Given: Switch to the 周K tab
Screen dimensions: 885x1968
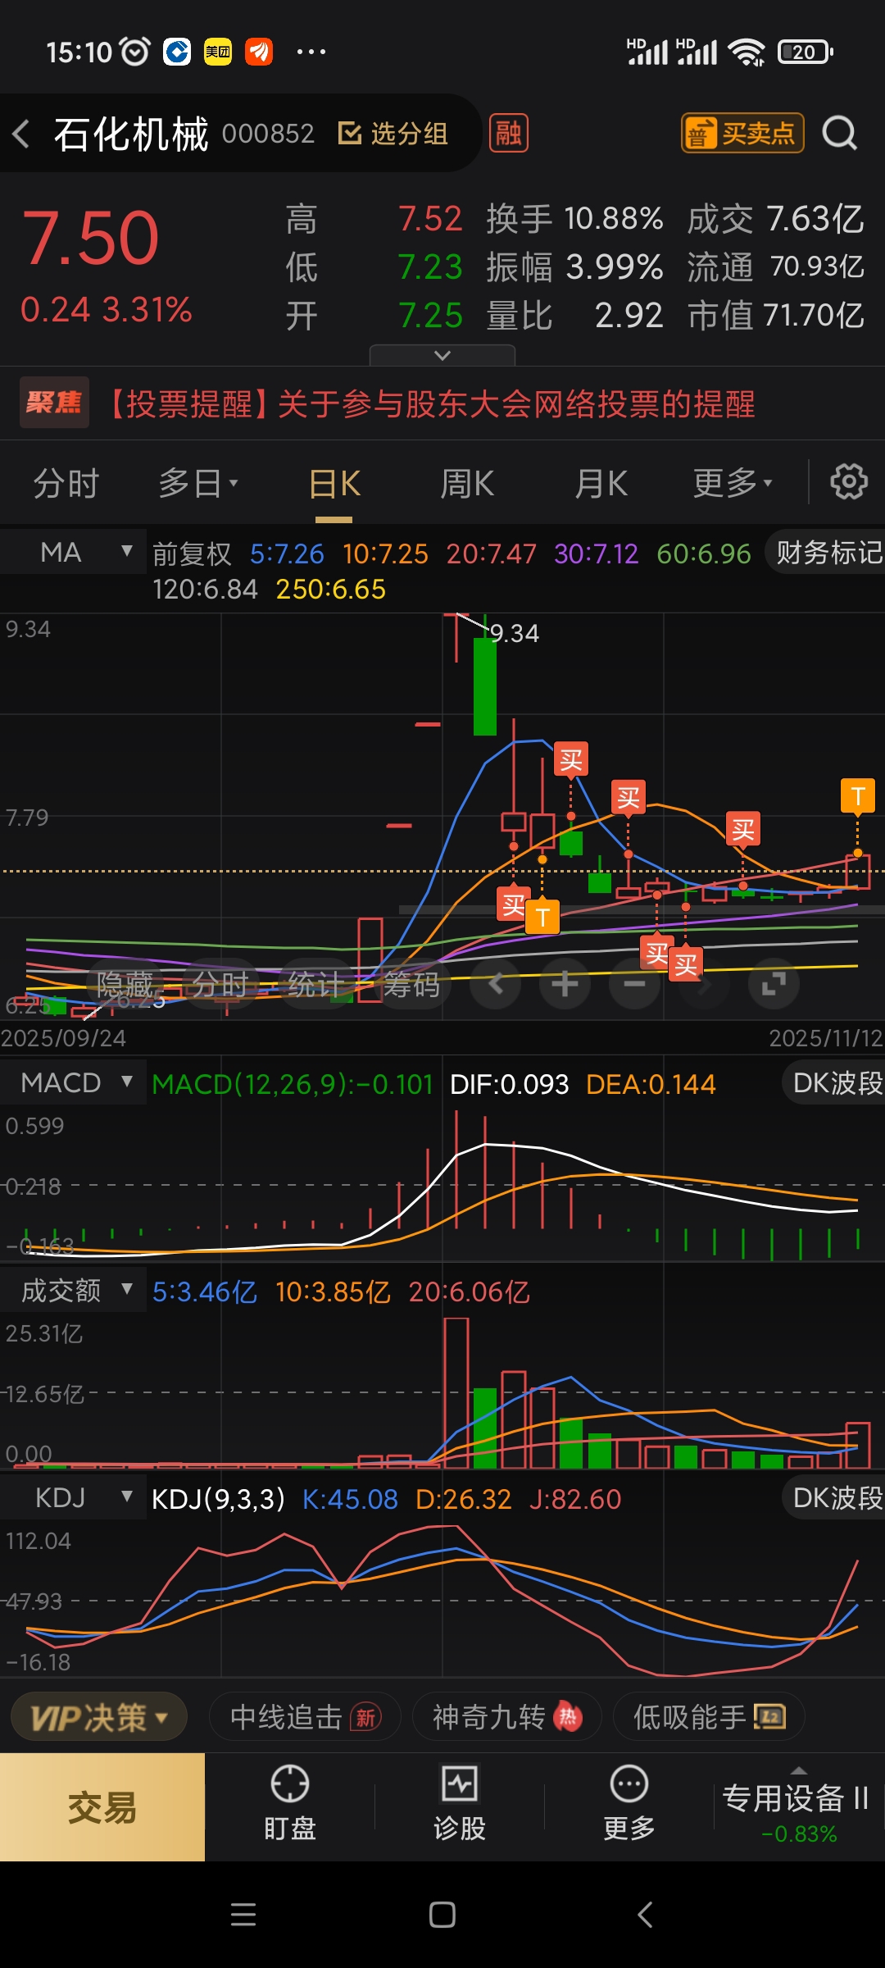Looking at the screenshot, I should click(x=467, y=484).
